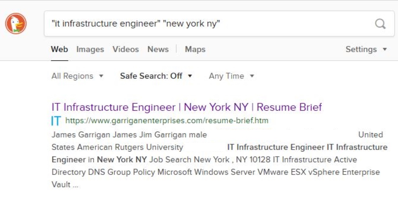Open the Settings dropdown menu
This screenshot has width=398, height=204.
(x=361, y=49)
